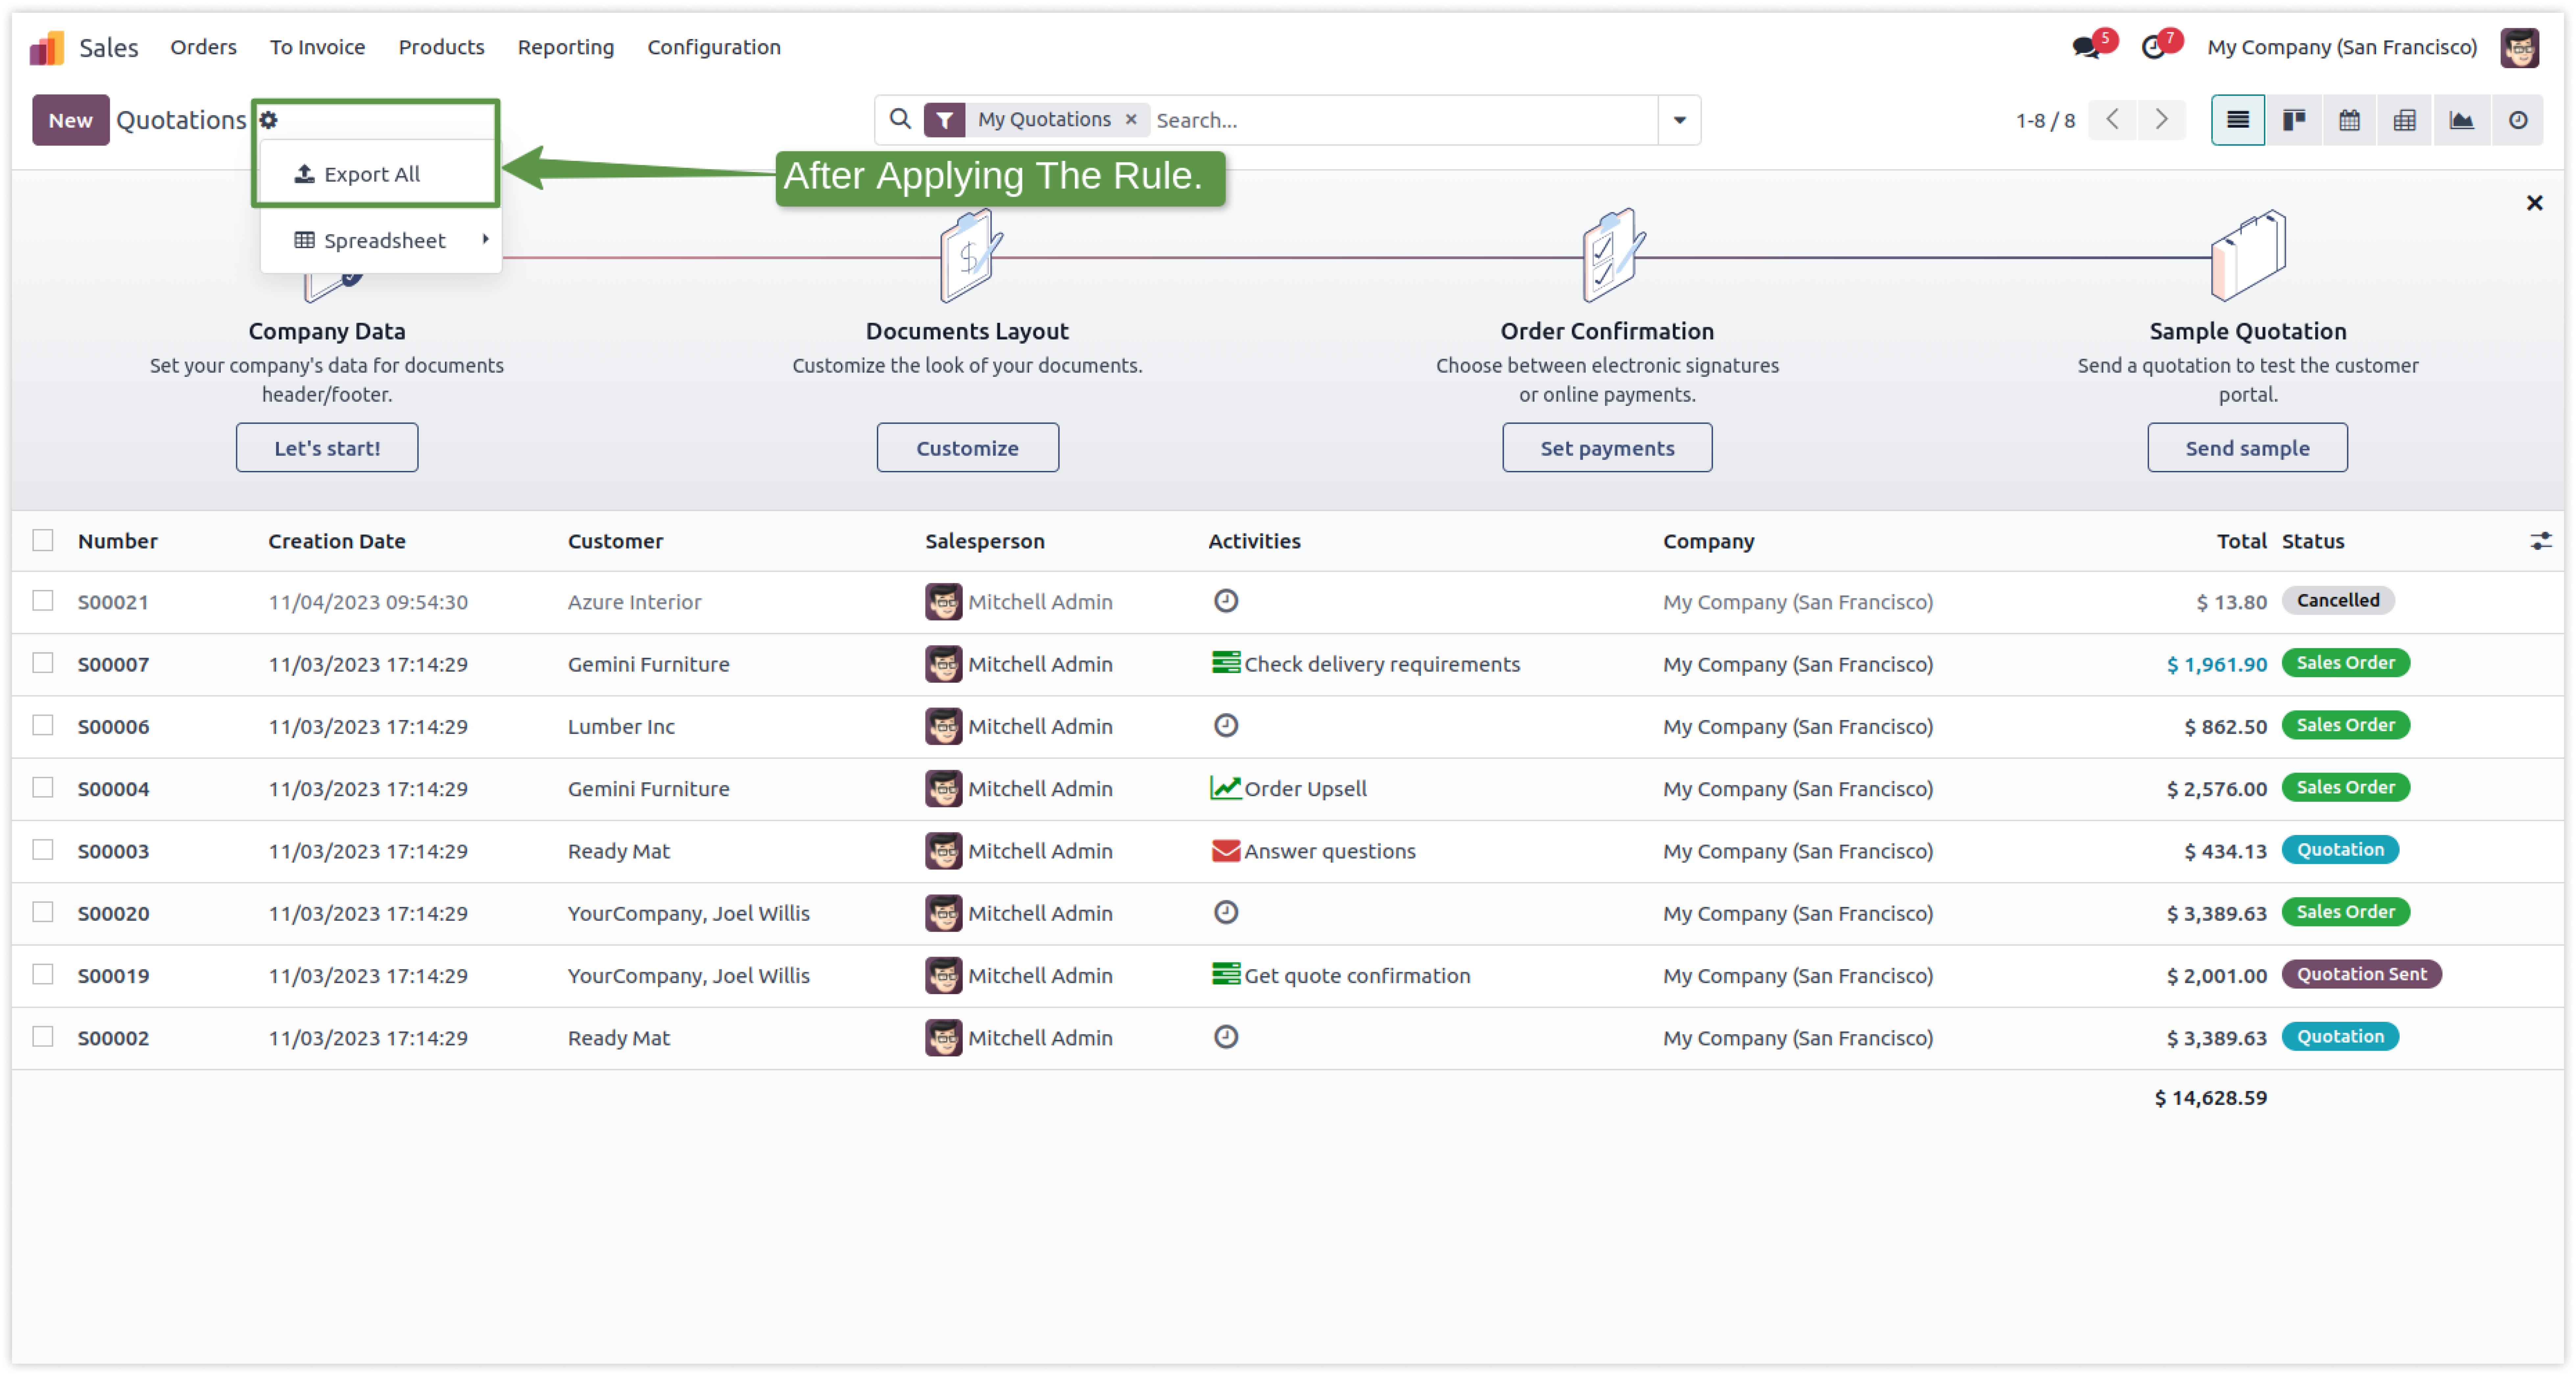The height and width of the screenshot is (1375, 2576).
Task: Click the filter funnel icon
Action: tap(944, 120)
